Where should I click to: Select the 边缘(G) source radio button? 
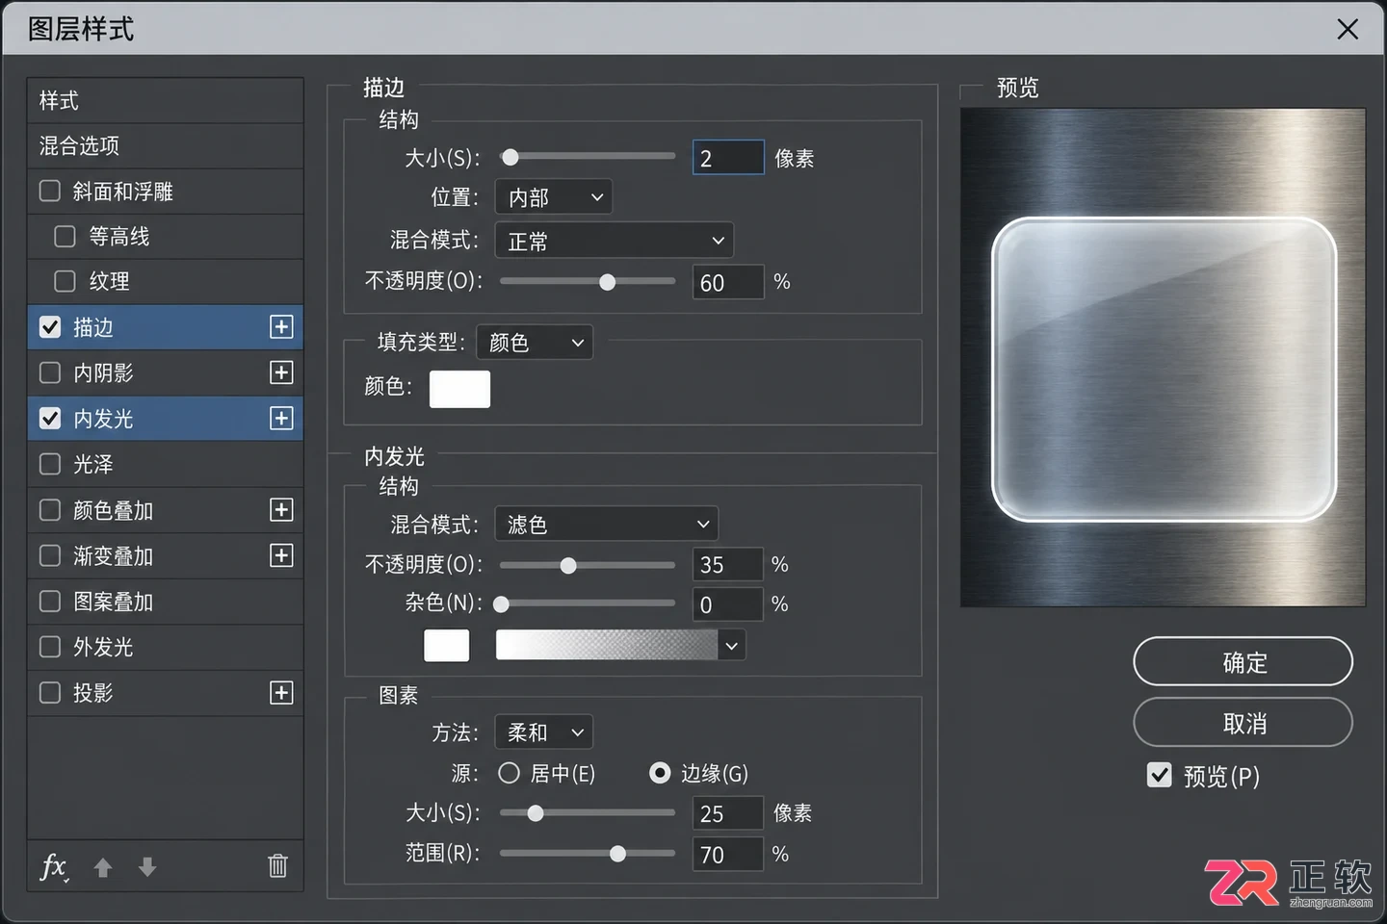pos(660,773)
